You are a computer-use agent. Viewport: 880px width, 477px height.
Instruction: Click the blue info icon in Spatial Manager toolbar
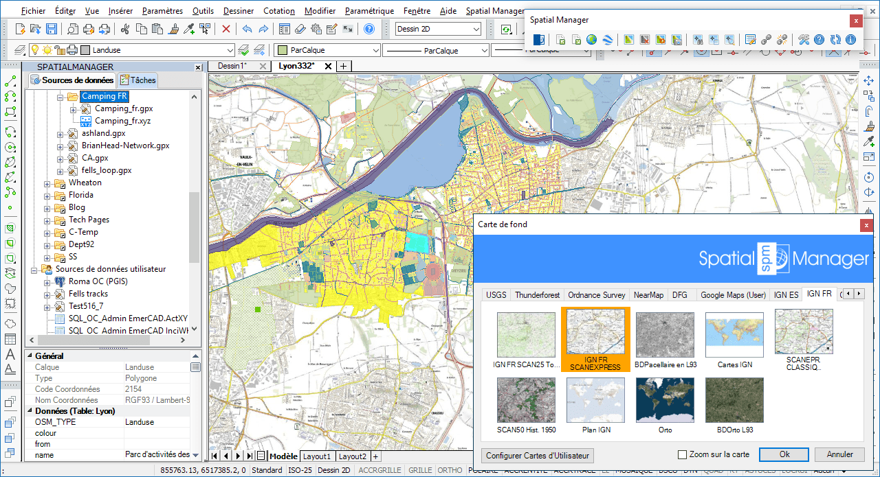click(850, 40)
